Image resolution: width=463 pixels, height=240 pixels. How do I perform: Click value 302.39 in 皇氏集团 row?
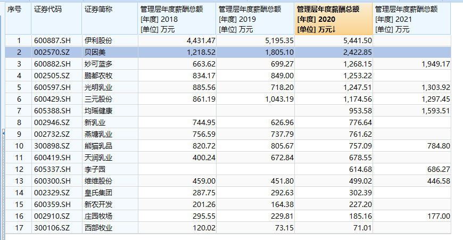click(x=360, y=193)
